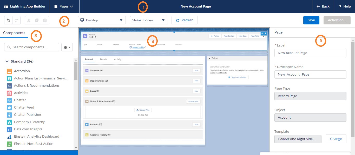The image size is (355, 155).
Task: Click the properties panel scrollbar
Action: click(353, 90)
